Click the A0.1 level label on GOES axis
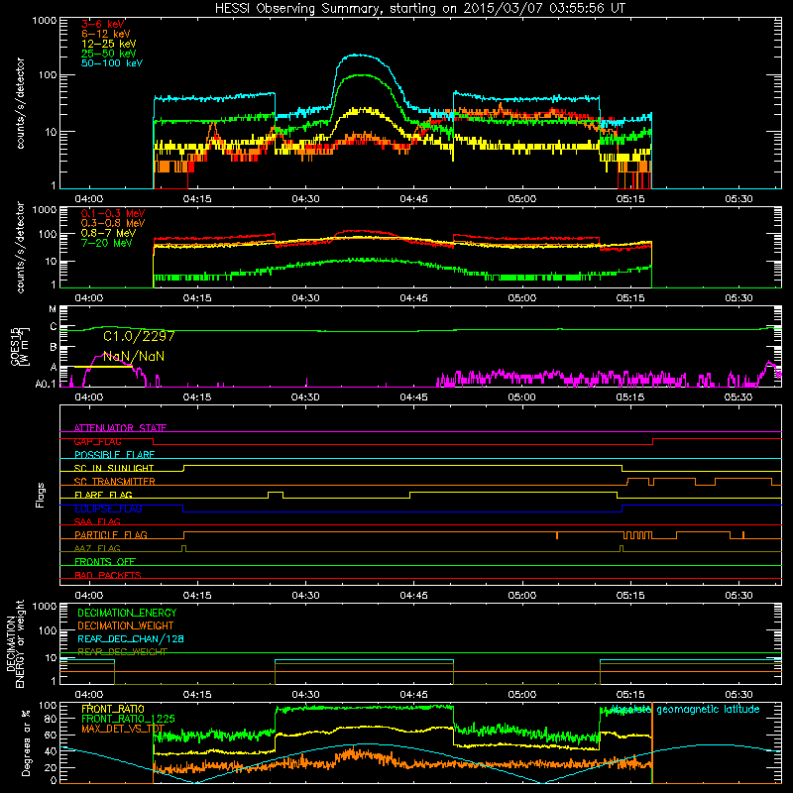 (46, 384)
